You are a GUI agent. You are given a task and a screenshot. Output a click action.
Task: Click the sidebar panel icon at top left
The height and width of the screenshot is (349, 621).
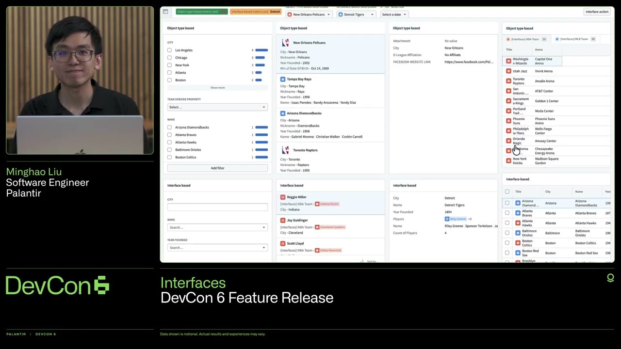pyautogui.click(x=165, y=12)
